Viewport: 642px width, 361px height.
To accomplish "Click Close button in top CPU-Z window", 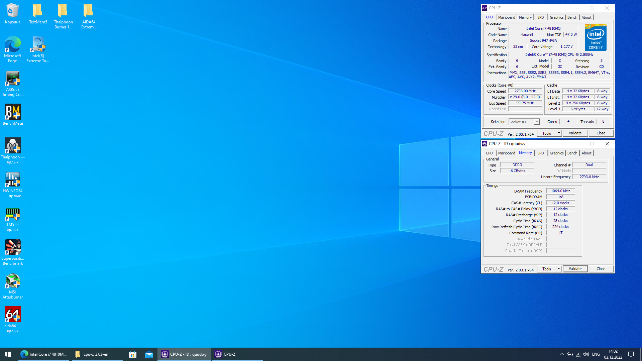I will coord(601,133).
